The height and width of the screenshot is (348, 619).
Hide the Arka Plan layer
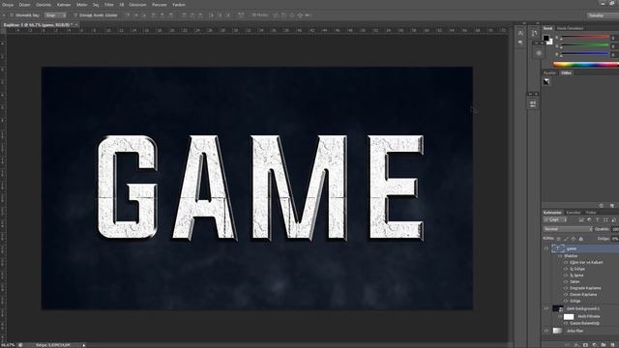[x=546, y=331]
